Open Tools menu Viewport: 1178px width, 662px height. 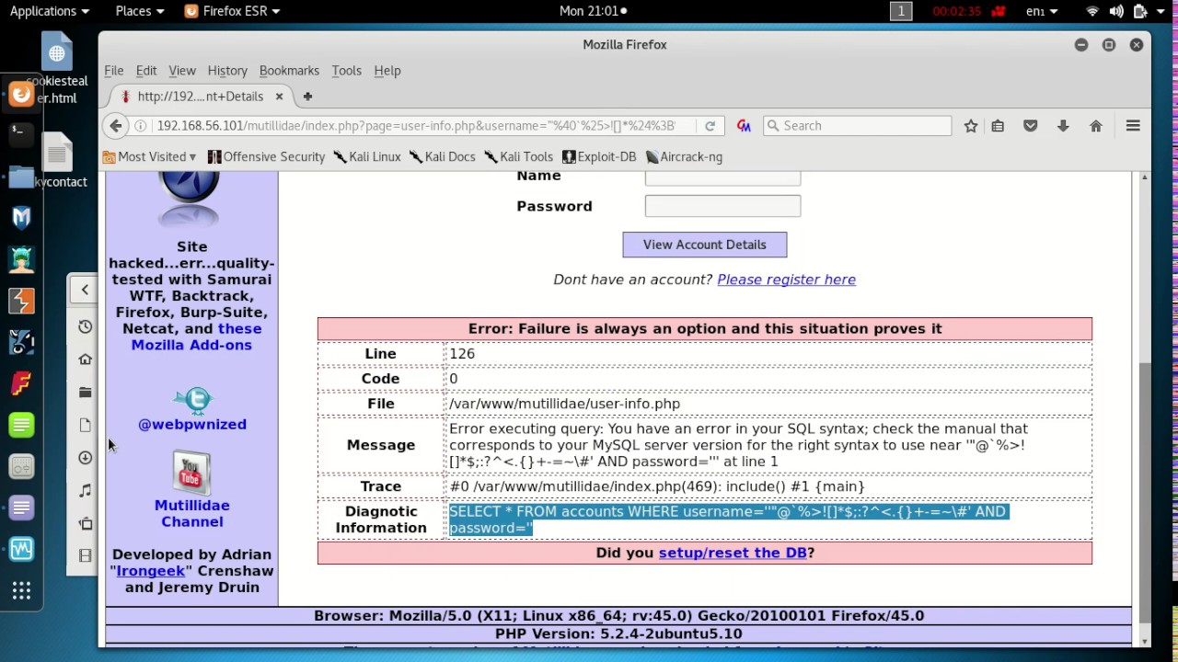coord(346,71)
